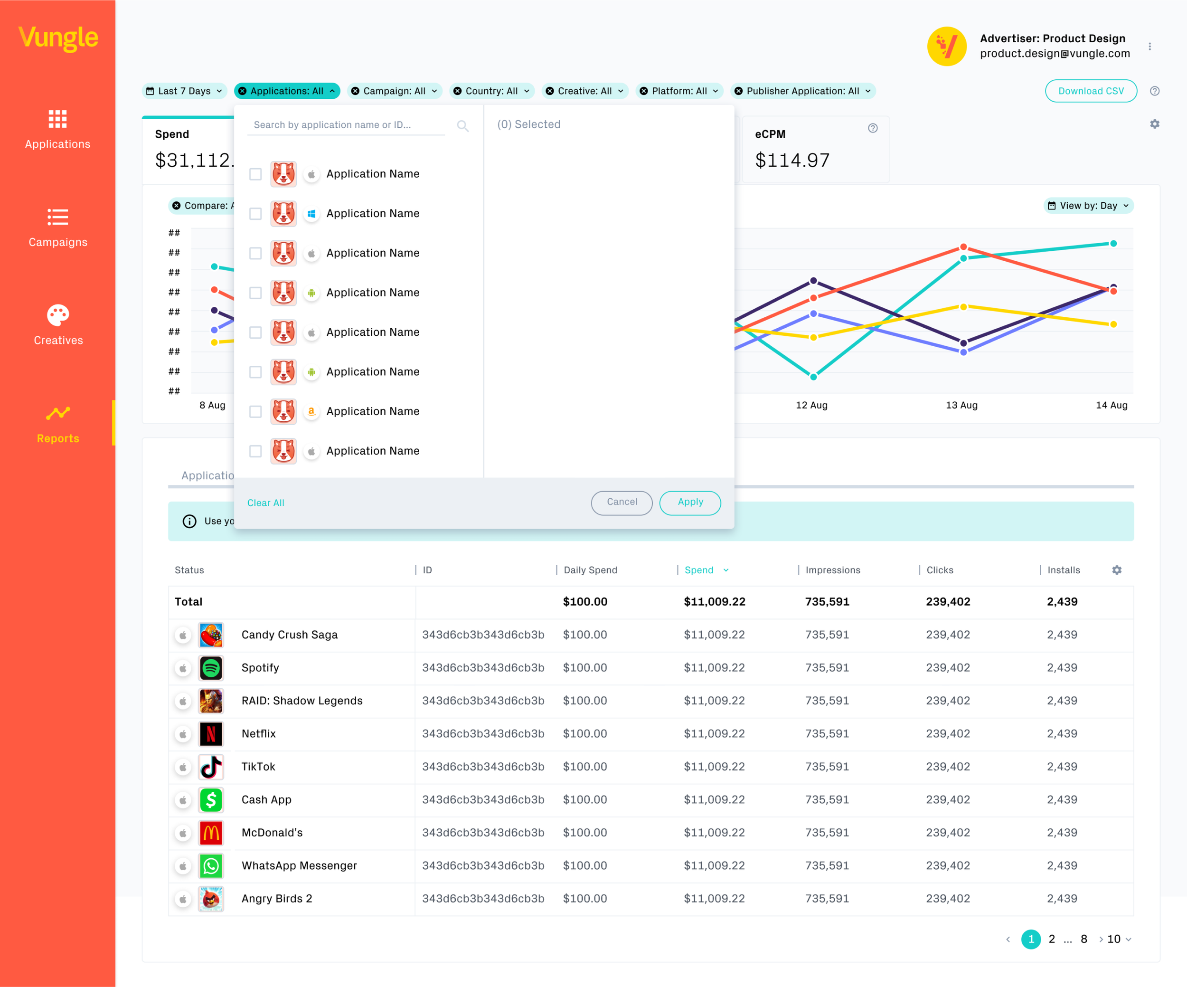Collapse the Applications: All filter dropdown
Viewport: 1187px width, 987px height.
click(x=287, y=91)
